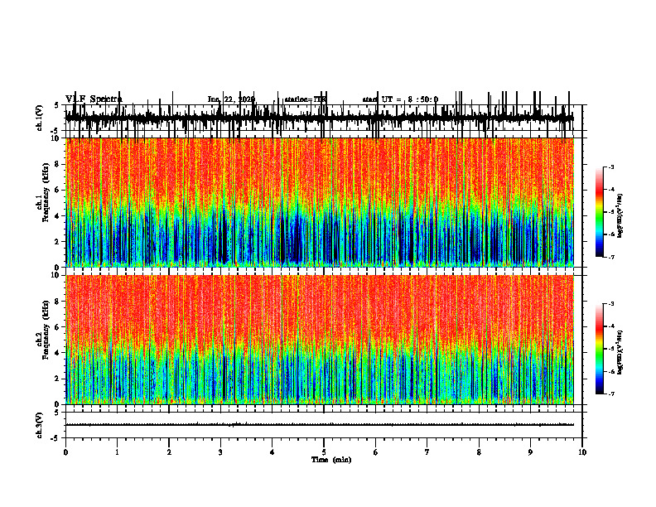Click time axis tick label "5"
This screenshot has height=507, width=656.
point(324,452)
